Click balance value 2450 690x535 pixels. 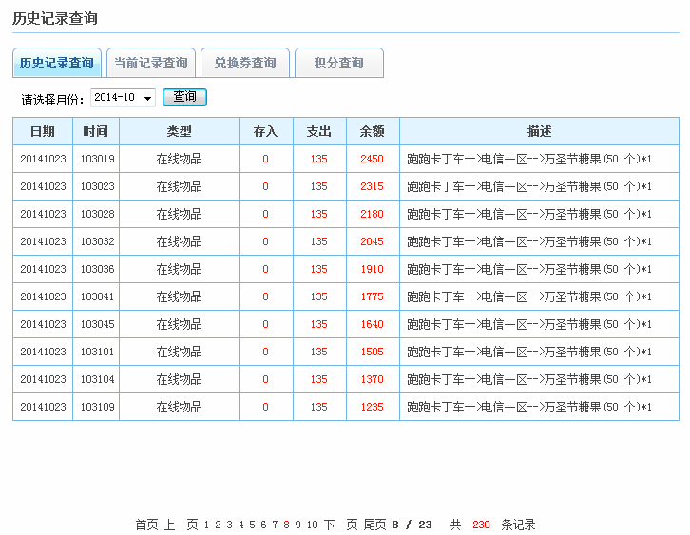[x=373, y=159]
